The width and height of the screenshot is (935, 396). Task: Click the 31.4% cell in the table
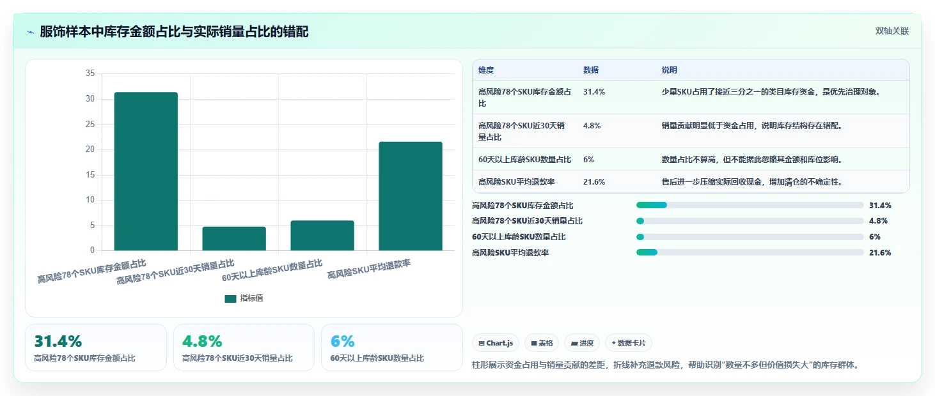tap(594, 92)
